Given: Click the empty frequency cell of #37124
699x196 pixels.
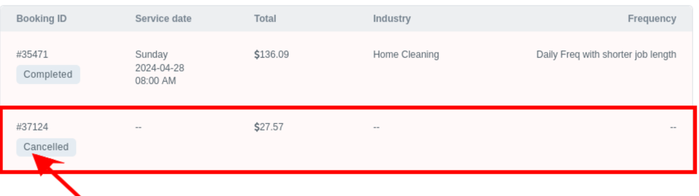Looking at the screenshot, I should point(673,127).
